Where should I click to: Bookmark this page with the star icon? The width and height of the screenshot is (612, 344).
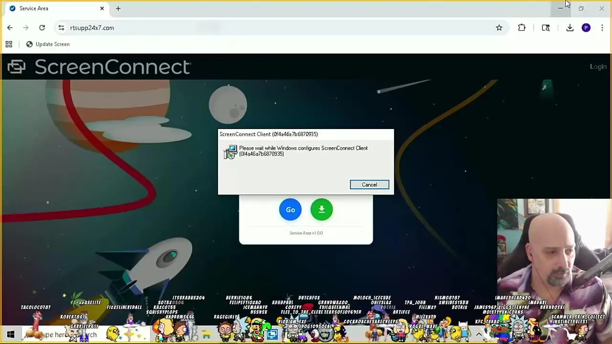[x=499, y=28]
